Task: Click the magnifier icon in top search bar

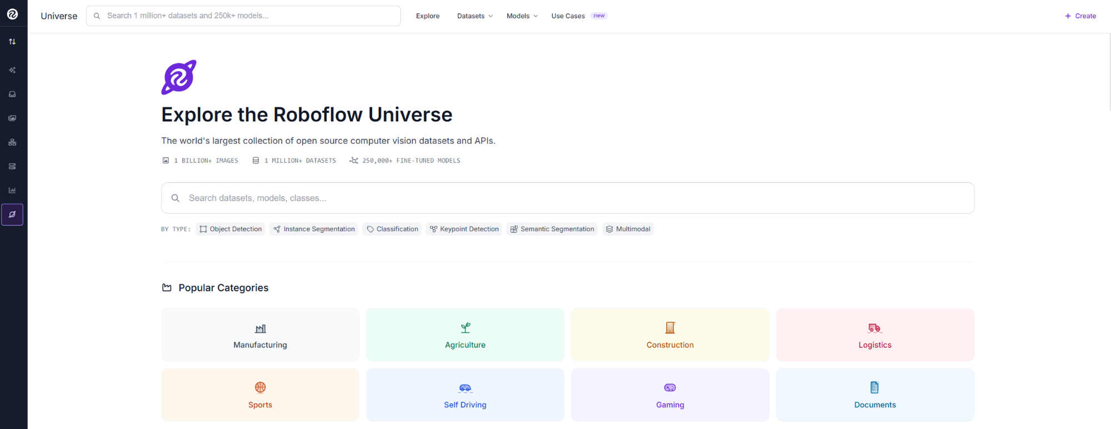Action: click(x=97, y=16)
